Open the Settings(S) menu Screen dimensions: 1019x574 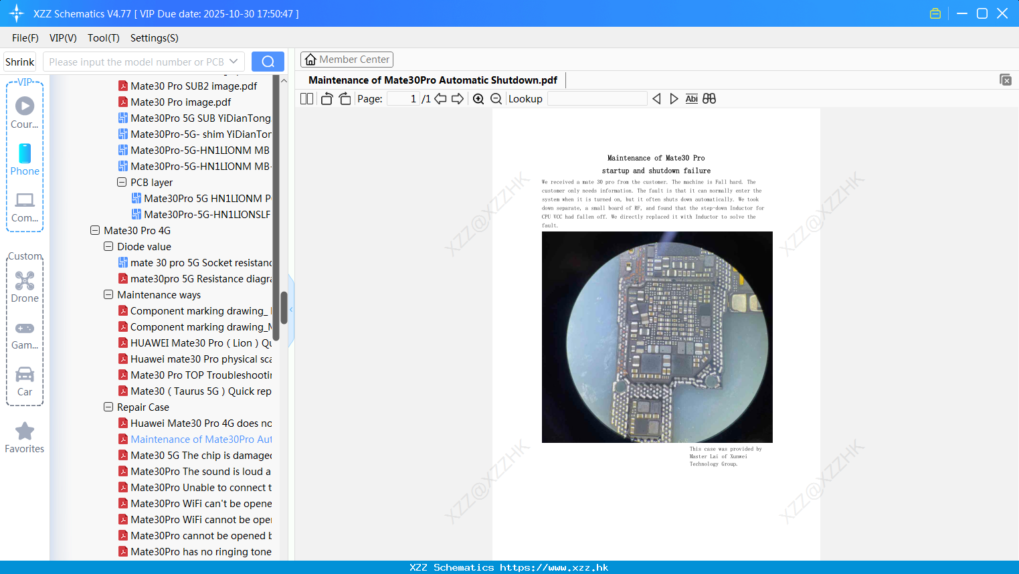click(155, 37)
